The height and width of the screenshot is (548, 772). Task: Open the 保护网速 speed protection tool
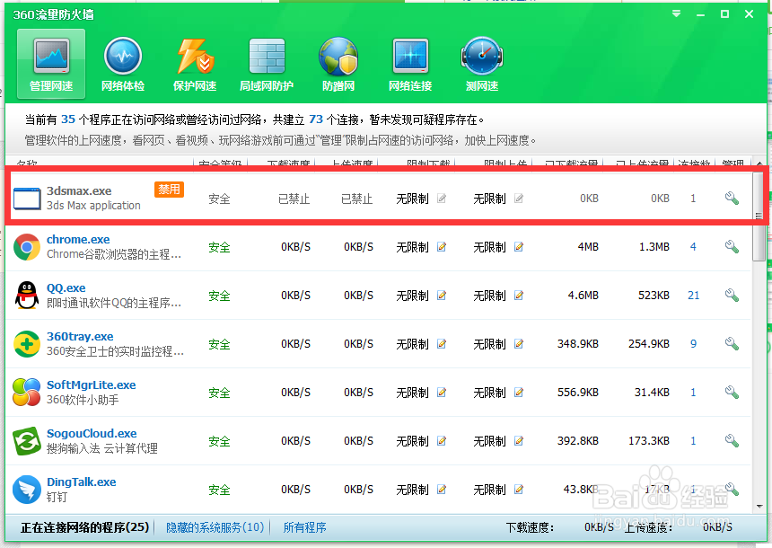[195, 64]
